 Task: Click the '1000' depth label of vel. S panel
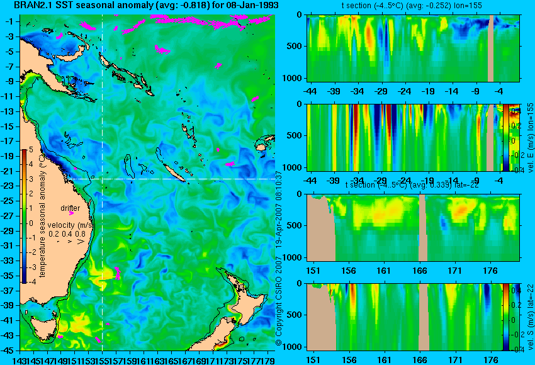293,347
